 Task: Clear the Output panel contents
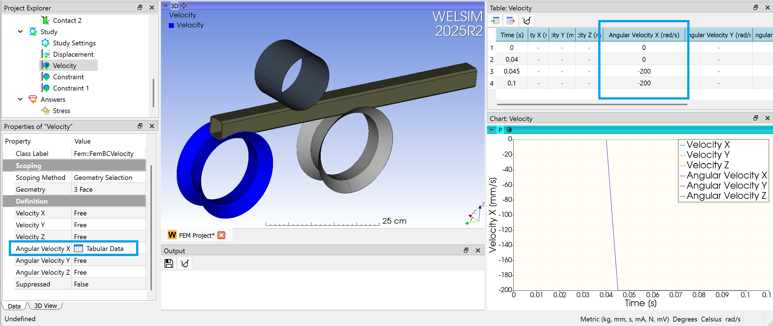coord(184,263)
